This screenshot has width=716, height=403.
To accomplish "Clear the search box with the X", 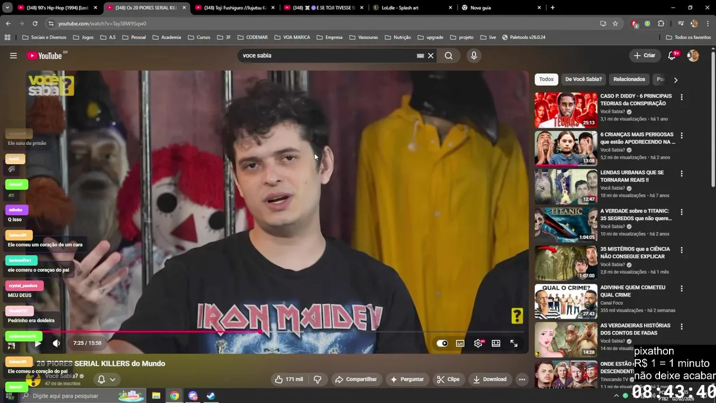I will tap(431, 55).
